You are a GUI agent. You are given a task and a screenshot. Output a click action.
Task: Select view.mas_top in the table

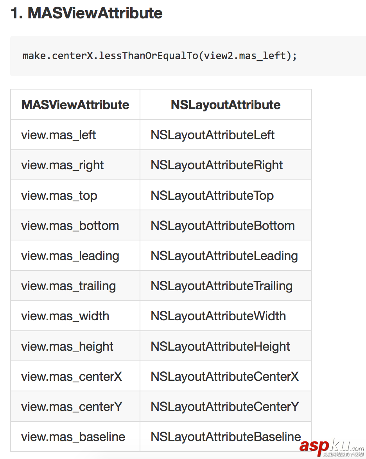[x=59, y=195]
